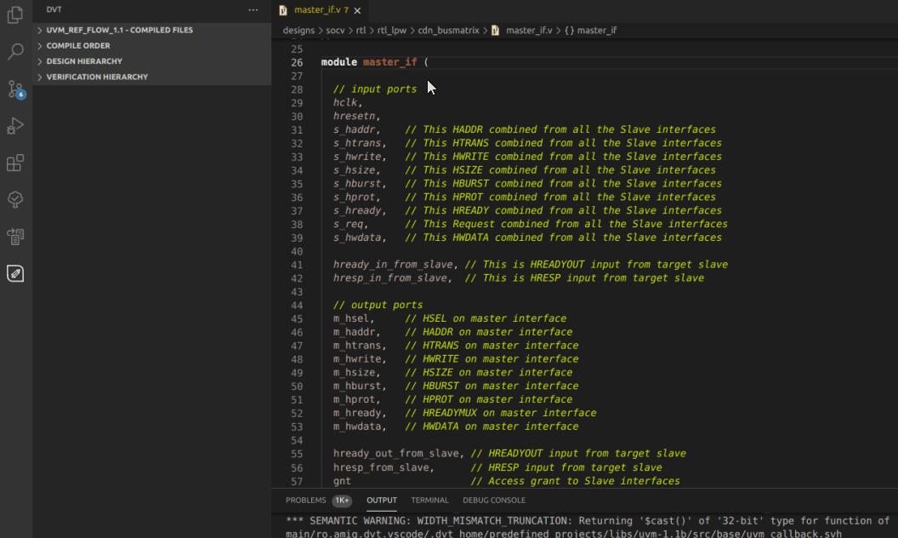This screenshot has width=898, height=538.
Task: Open DVT panel more actions ellipsis
Action: coord(253,10)
